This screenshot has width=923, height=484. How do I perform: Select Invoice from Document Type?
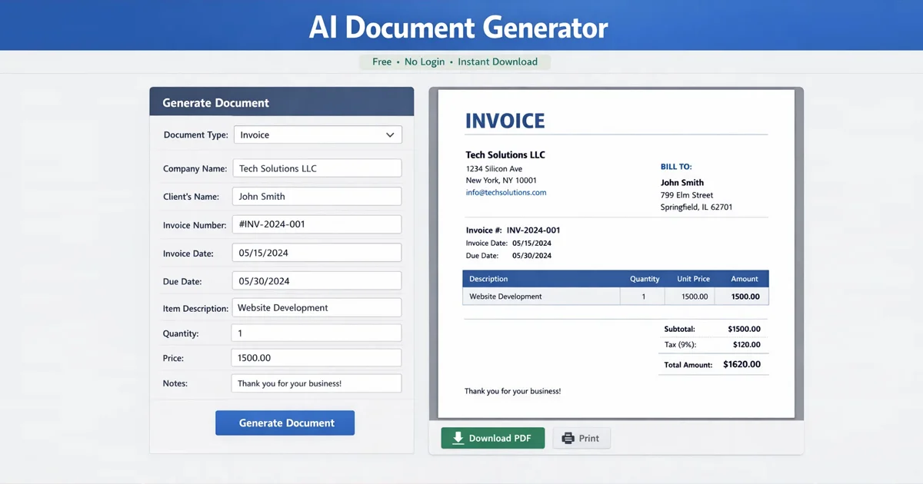point(317,134)
